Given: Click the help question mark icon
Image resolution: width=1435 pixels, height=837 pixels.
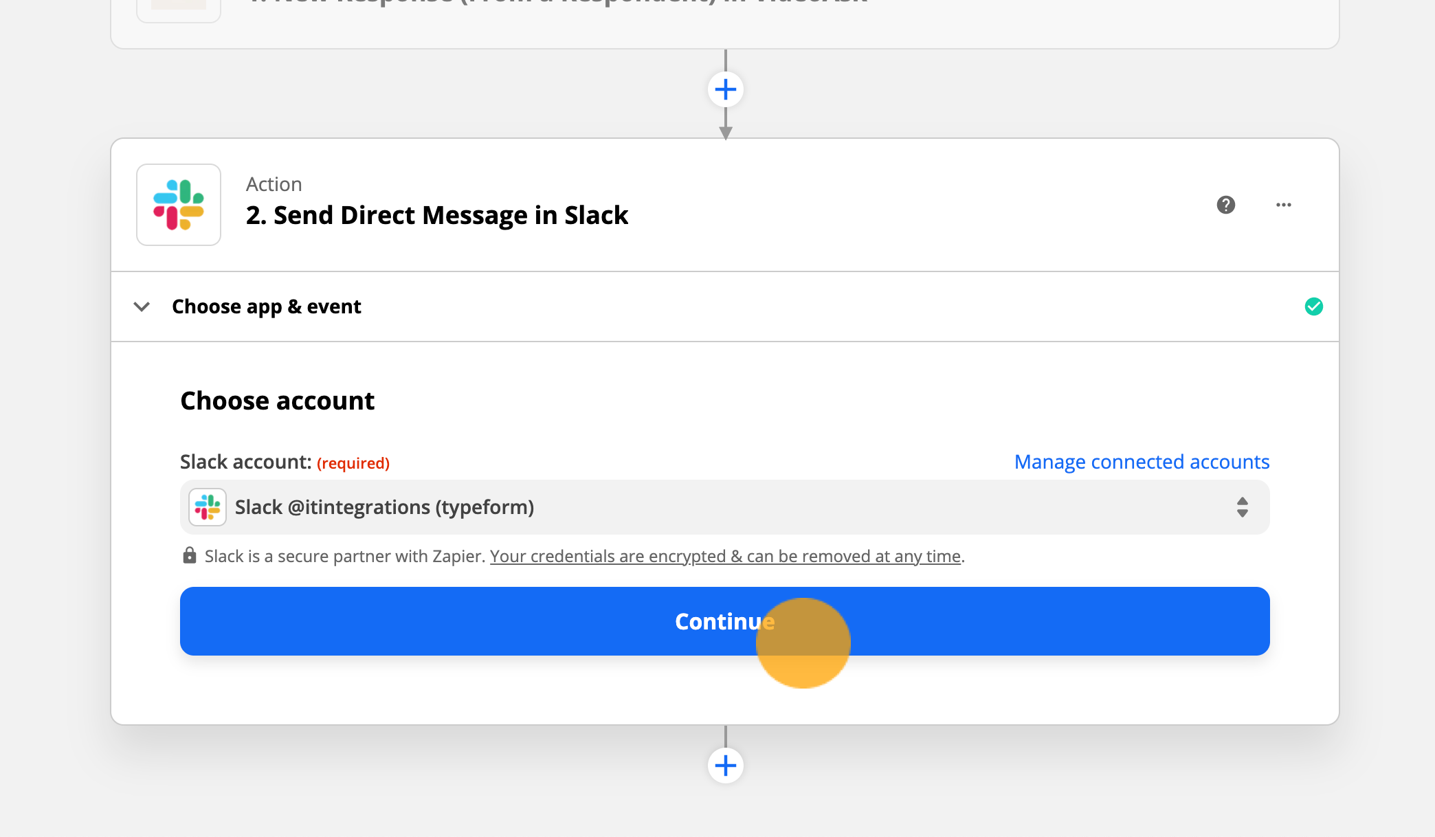Looking at the screenshot, I should pyautogui.click(x=1226, y=205).
